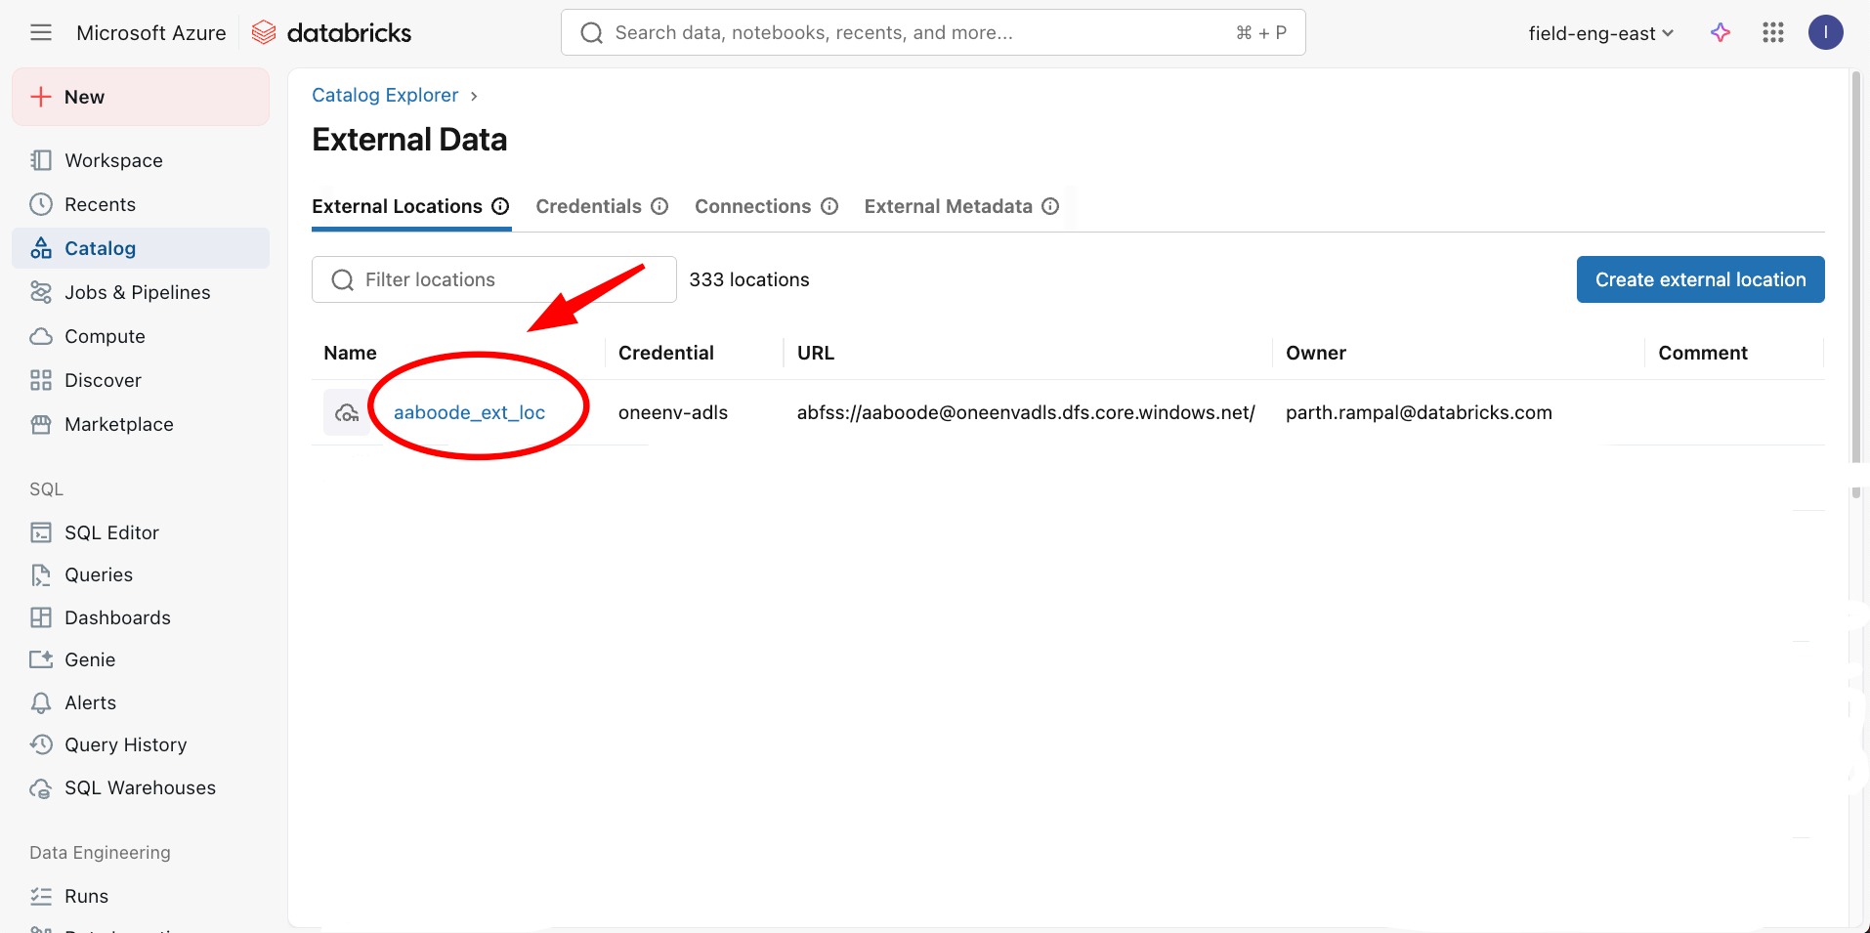Click the Databricks Assistant sparkle icon
This screenshot has height=933, width=1870.
pyautogui.click(x=1721, y=33)
